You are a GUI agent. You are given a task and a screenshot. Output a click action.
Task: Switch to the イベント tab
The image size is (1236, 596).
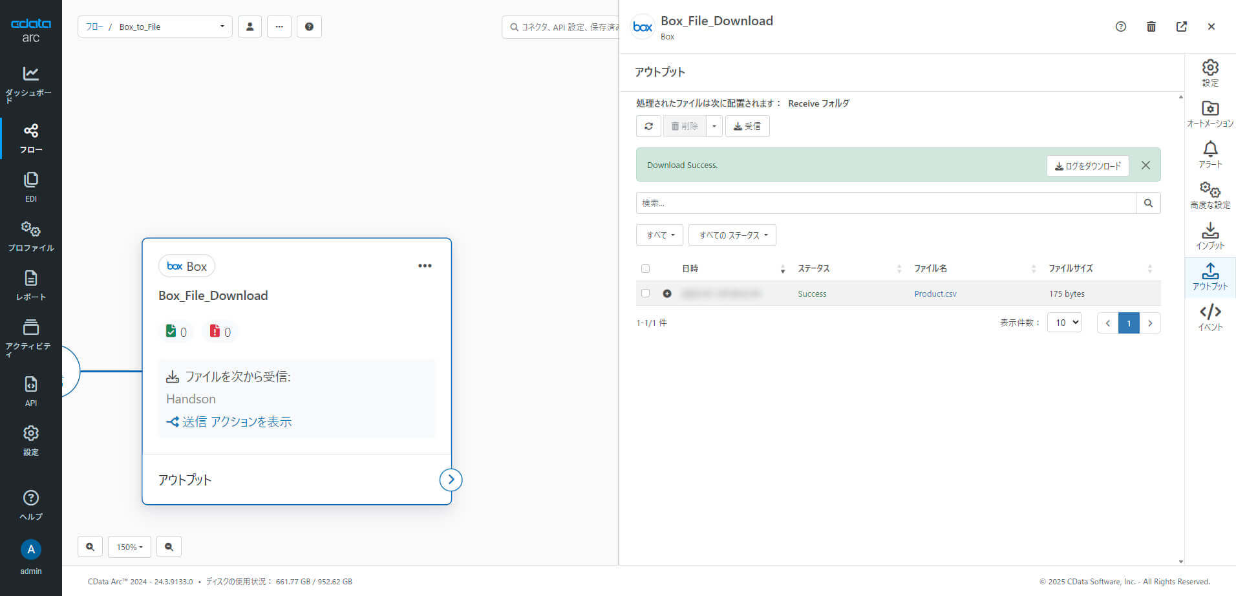pos(1210,317)
